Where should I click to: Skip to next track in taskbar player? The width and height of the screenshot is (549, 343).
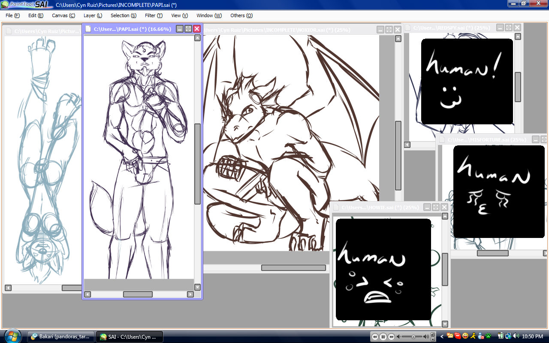[x=391, y=337]
